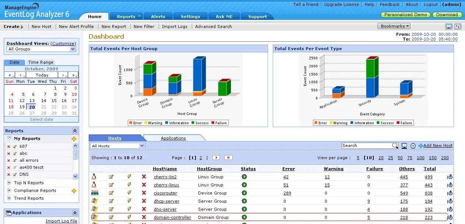
Task: Open the Dashboard Views All Groups dropdown
Action: 41,49
